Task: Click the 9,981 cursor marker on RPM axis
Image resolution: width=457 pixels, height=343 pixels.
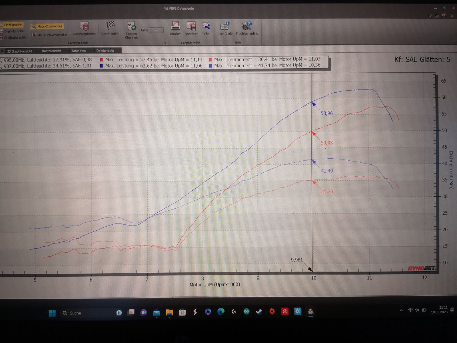Action: (x=297, y=260)
